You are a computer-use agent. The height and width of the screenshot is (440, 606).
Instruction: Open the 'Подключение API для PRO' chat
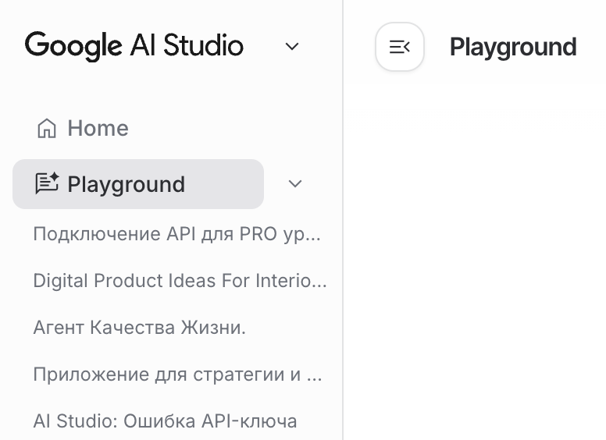[x=176, y=234]
